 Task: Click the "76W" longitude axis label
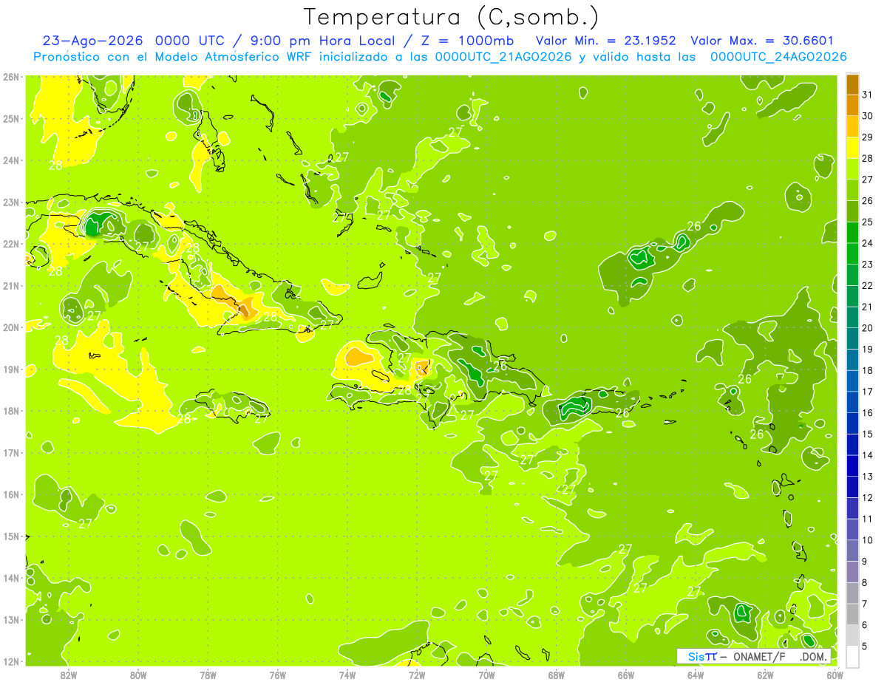[278, 675]
